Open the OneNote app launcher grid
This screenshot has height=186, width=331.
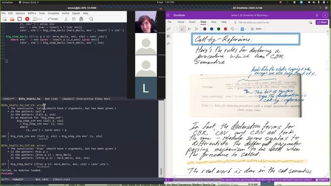tap(168, 15)
